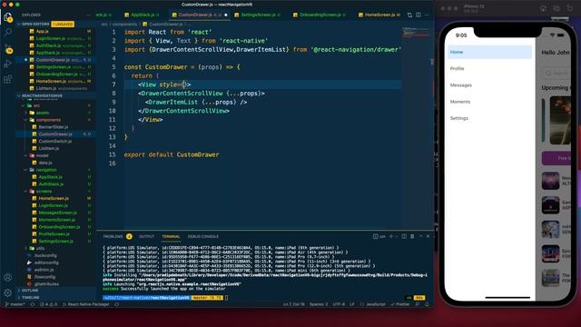Screen dimensions: 581x327
Task: Click Prettier in the status bar
Action: click(x=400, y=304)
